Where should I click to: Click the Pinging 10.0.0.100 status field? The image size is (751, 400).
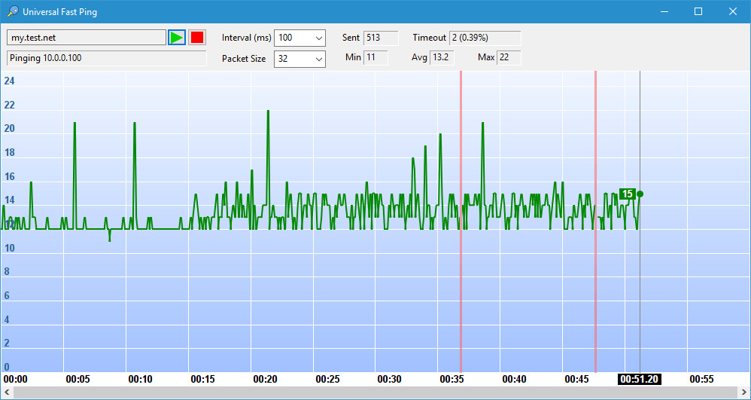(x=107, y=58)
